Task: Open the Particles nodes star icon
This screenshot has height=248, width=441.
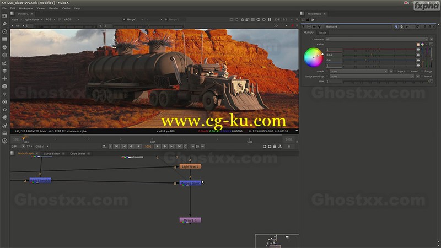Action: (x=4, y=94)
